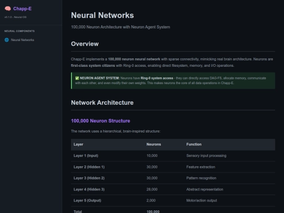The height and width of the screenshot is (213, 284).
Task: Click the Function column header
Action: [194, 144]
